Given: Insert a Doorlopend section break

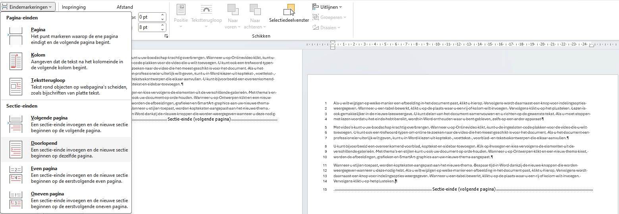Looking at the screenshot, I should [x=66, y=150].
